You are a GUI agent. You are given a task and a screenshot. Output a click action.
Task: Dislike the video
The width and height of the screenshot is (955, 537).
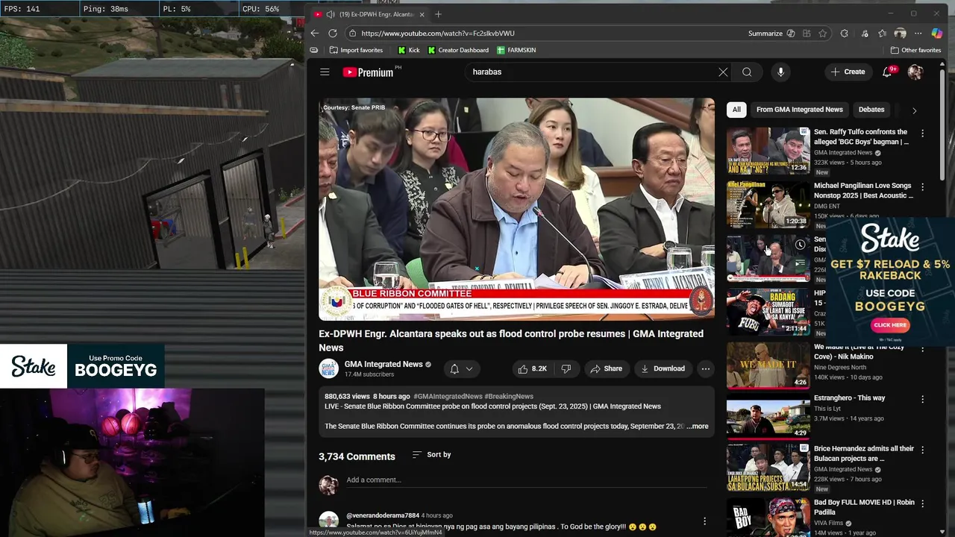[x=566, y=368]
